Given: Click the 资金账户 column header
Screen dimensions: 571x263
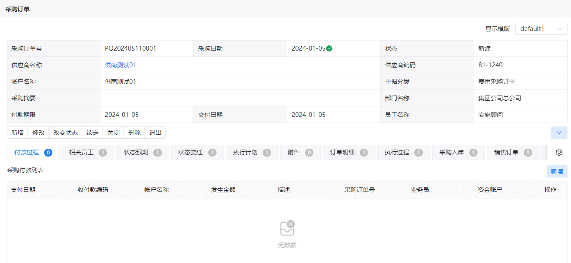Looking at the screenshot, I should 490,190.
